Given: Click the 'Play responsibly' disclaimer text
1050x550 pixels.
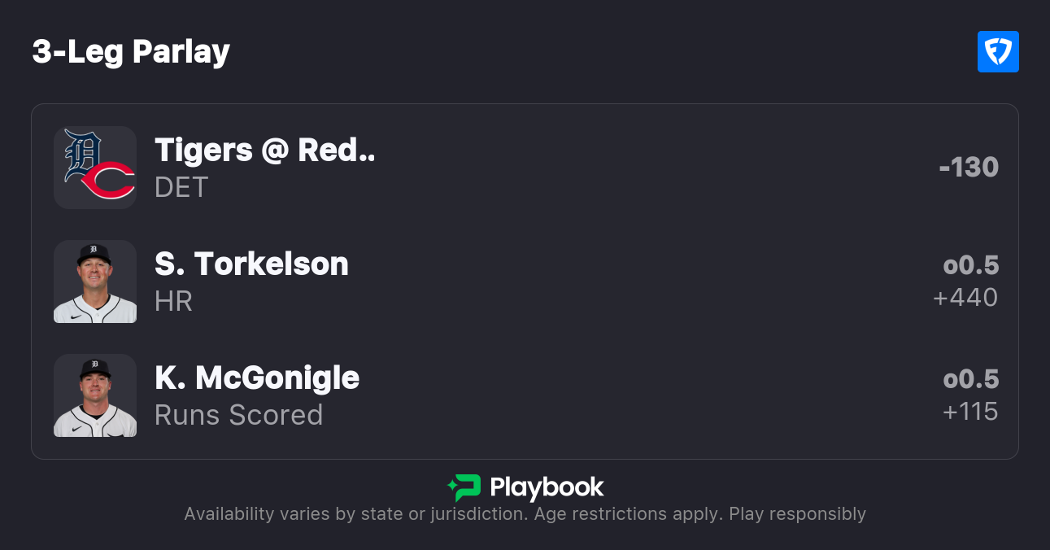Looking at the screenshot, I should coord(797,514).
